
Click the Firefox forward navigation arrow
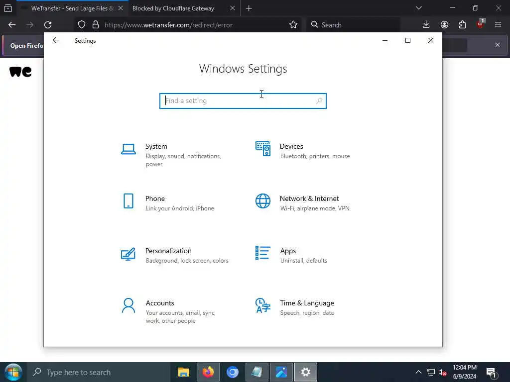(30, 25)
